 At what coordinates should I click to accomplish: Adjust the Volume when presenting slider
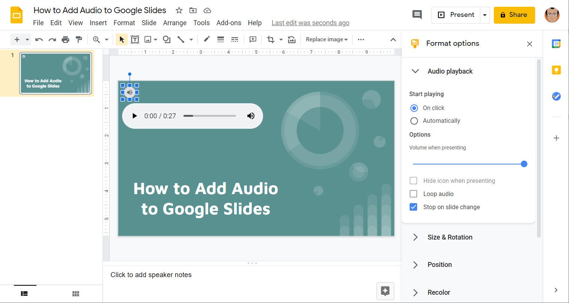pyautogui.click(x=524, y=164)
